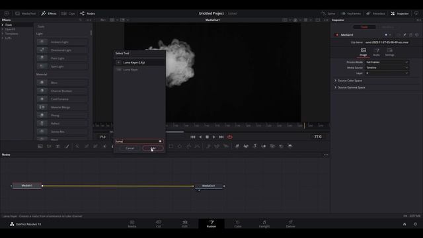Image resolution: width=423 pixels, height=238 pixels.
Task: Toggle the Nodes panel button
Action: 87,13
